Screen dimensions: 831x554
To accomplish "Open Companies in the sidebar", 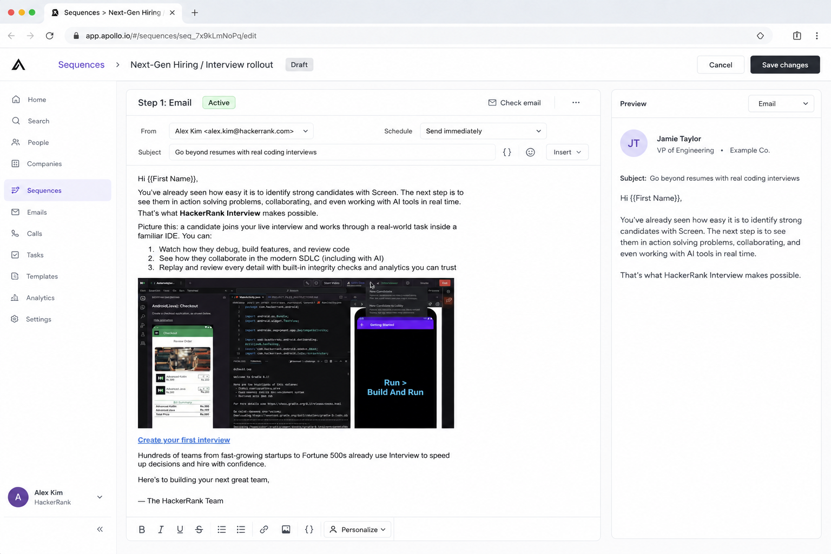I will click(57, 164).
